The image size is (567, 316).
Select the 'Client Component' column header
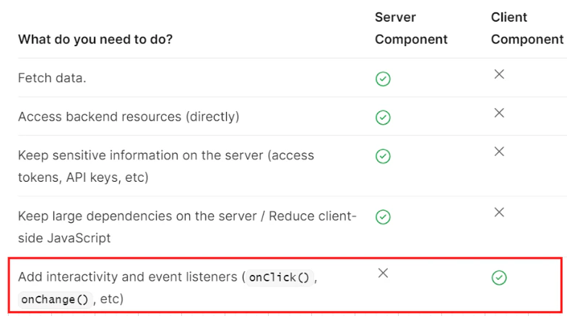[x=527, y=28]
